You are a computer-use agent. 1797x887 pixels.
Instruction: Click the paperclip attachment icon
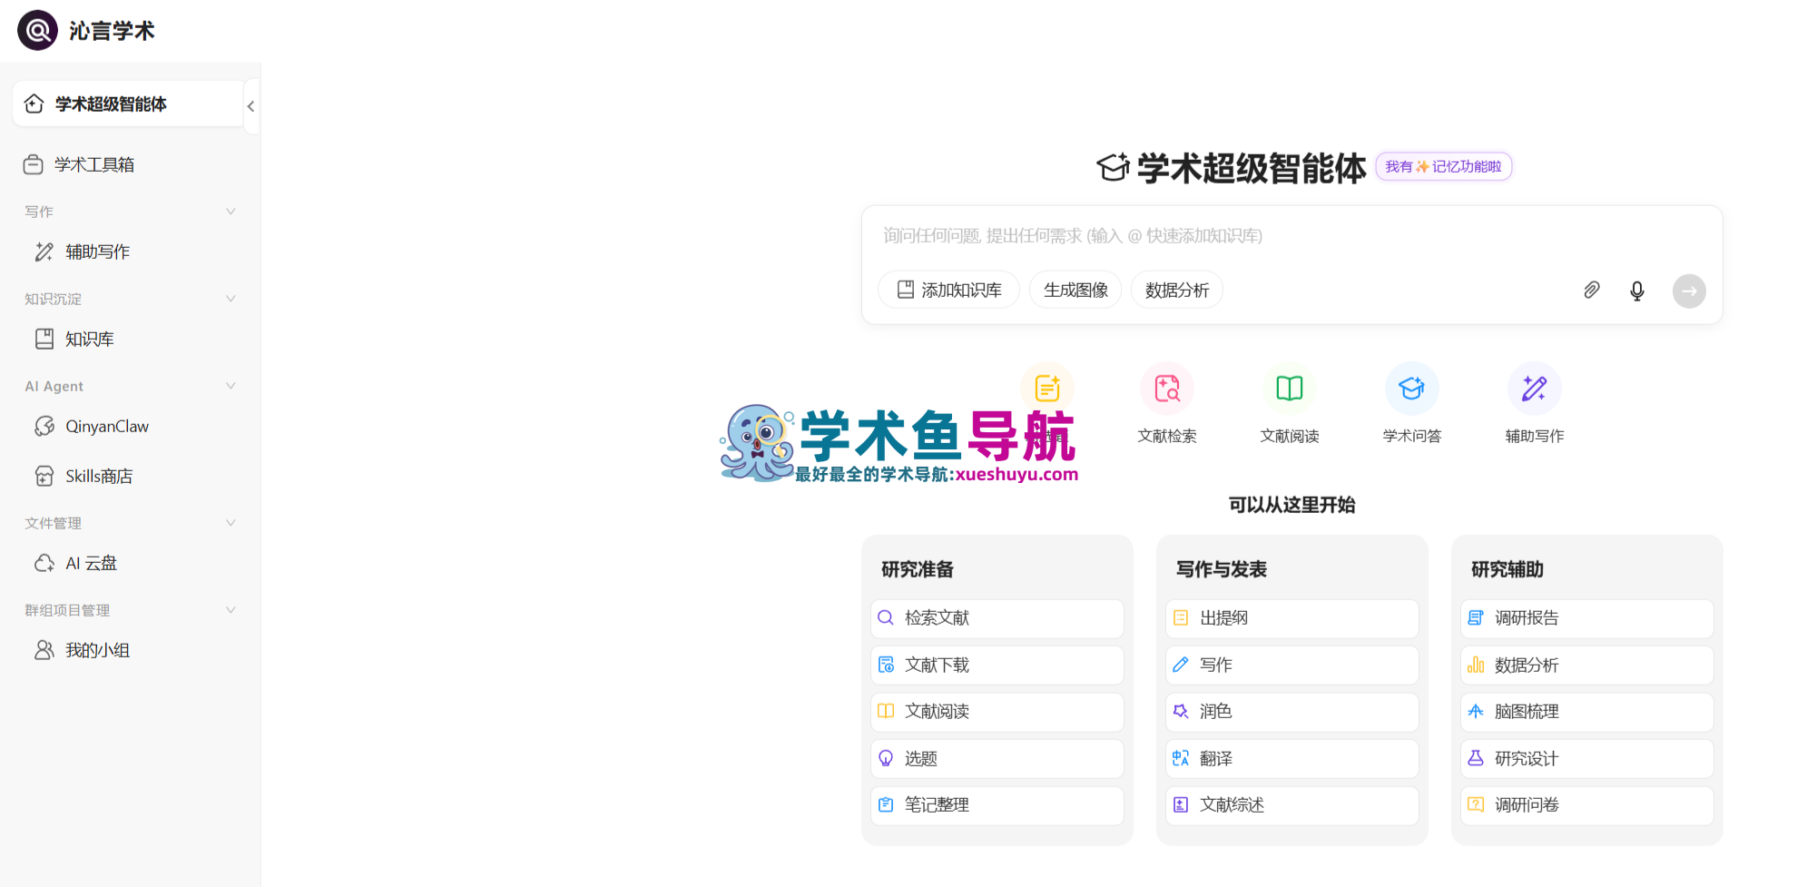pyautogui.click(x=1591, y=291)
